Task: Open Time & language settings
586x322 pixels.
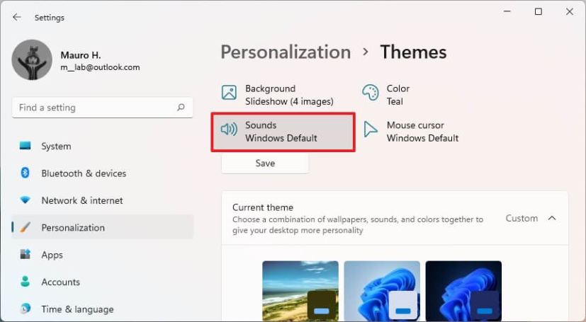Action: (x=103, y=309)
